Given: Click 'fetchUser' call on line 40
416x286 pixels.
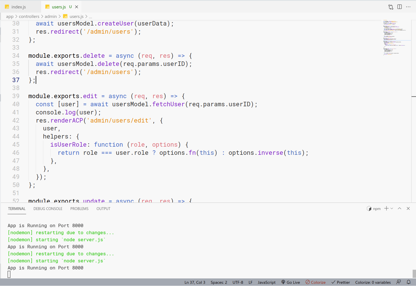Looking at the screenshot, I should click(x=169, y=104).
